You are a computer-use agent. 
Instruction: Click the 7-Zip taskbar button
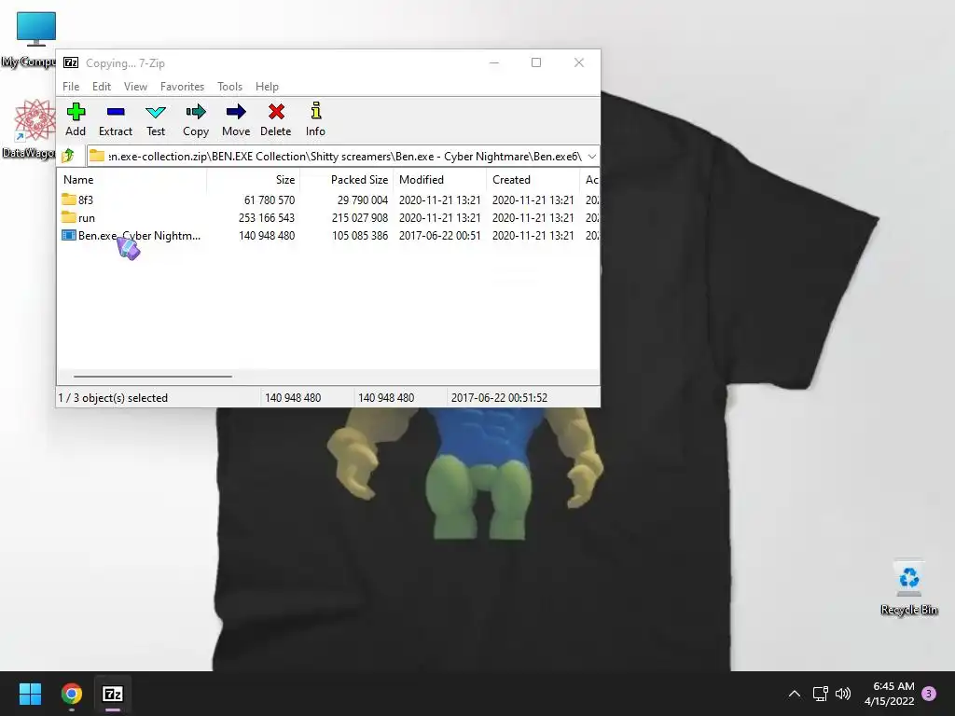click(x=113, y=694)
